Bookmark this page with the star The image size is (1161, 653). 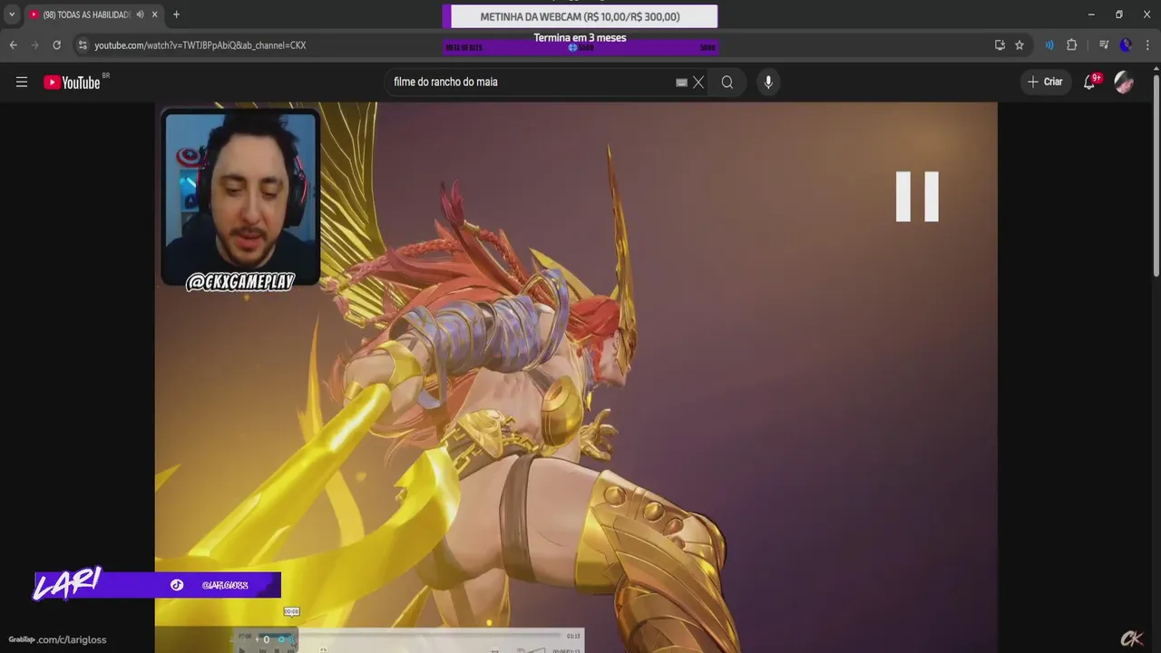pos(1020,45)
